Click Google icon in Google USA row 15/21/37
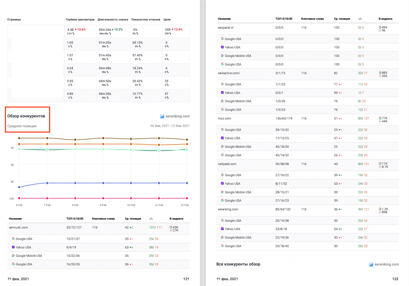409x286 pixels. click(x=13, y=238)
